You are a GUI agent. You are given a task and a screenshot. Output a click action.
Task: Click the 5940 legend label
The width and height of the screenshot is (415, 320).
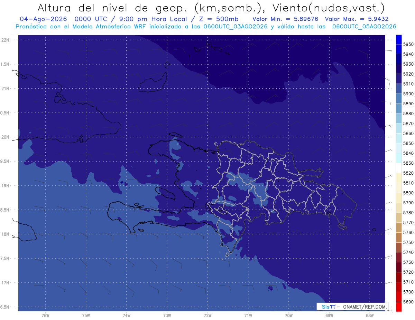(x=408, y=54)
